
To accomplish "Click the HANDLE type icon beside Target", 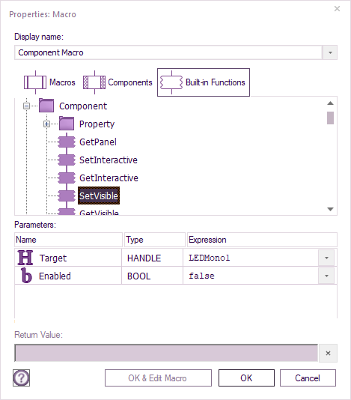I will 25,258.
